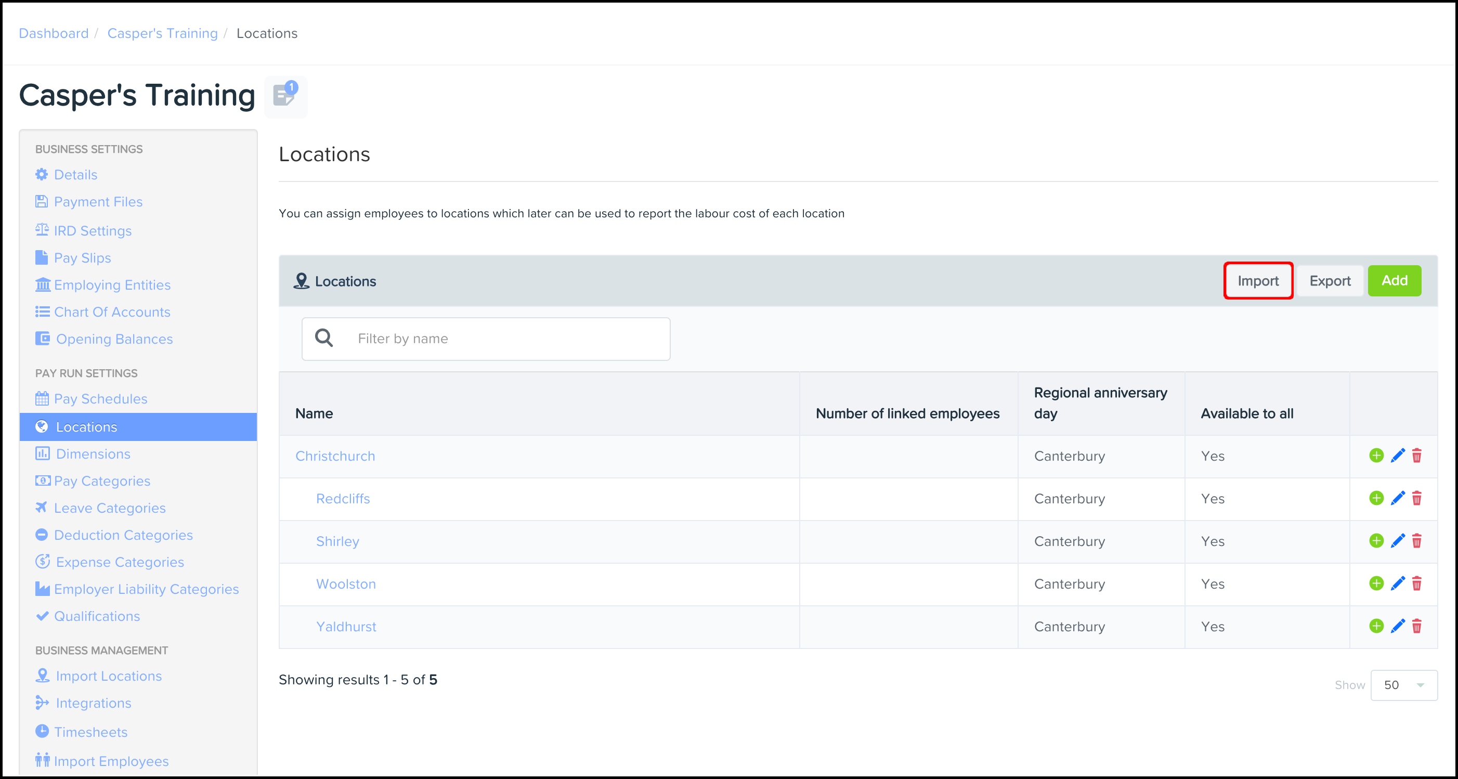This screenshot has height=779, width=1458.
Task: Delete the Shirley location via trash icon
Action: [1417, 541]
